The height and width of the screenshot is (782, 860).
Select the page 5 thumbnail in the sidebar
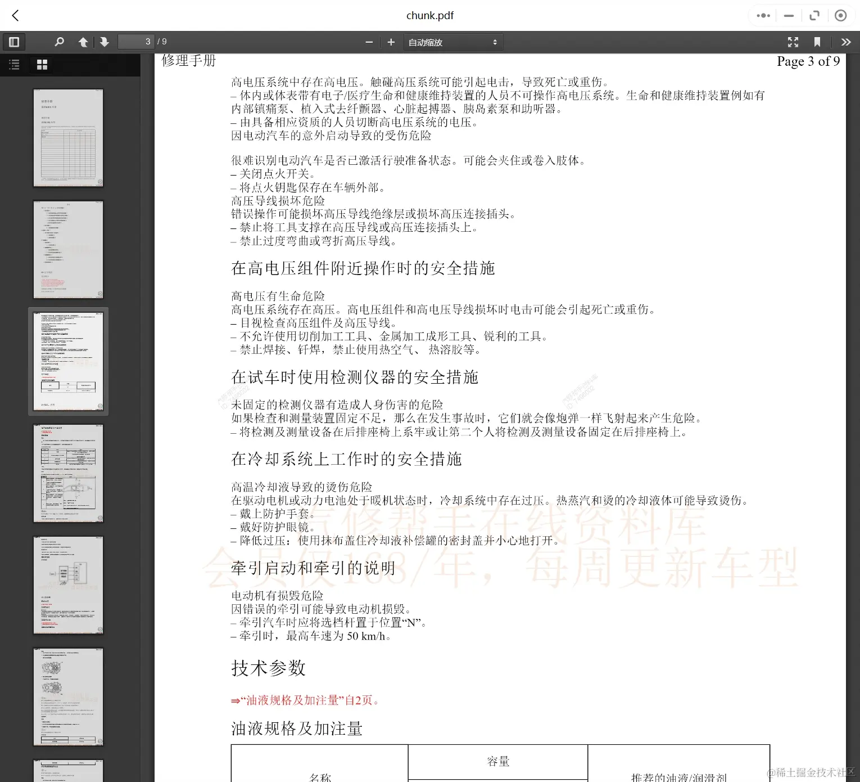[x=69, y=585]
